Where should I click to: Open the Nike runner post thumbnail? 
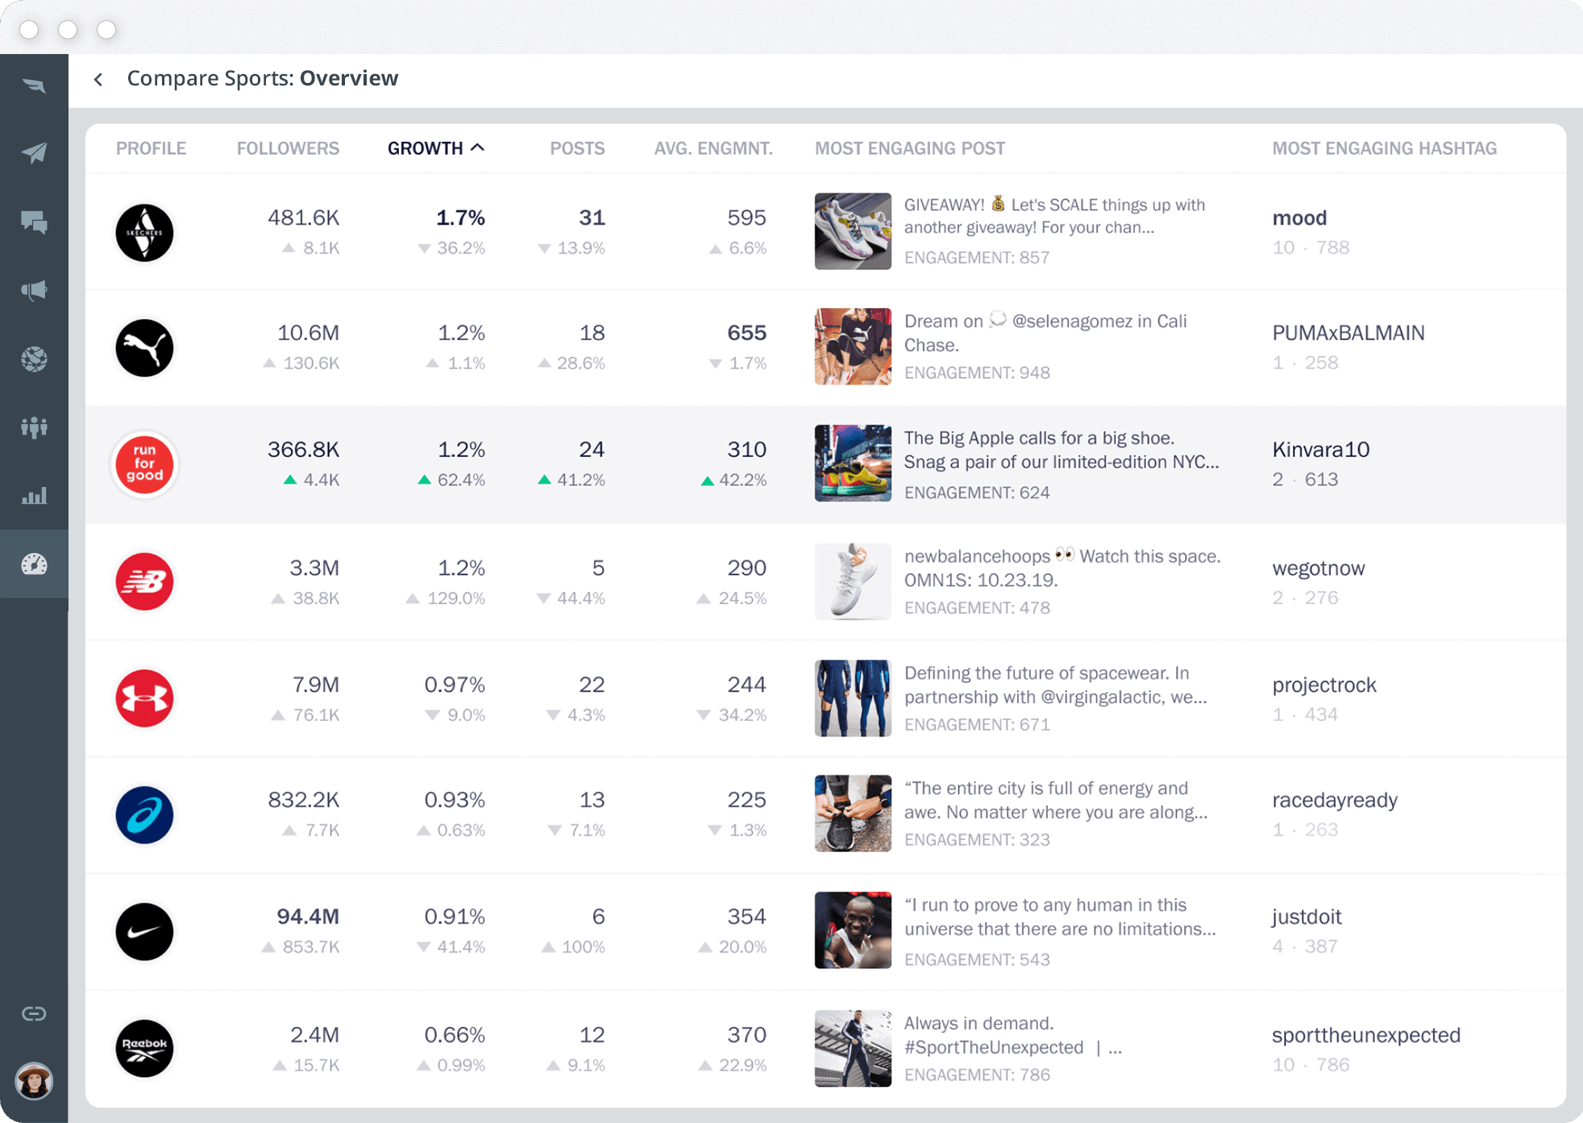pyautogui.click(x=853, y=930)
